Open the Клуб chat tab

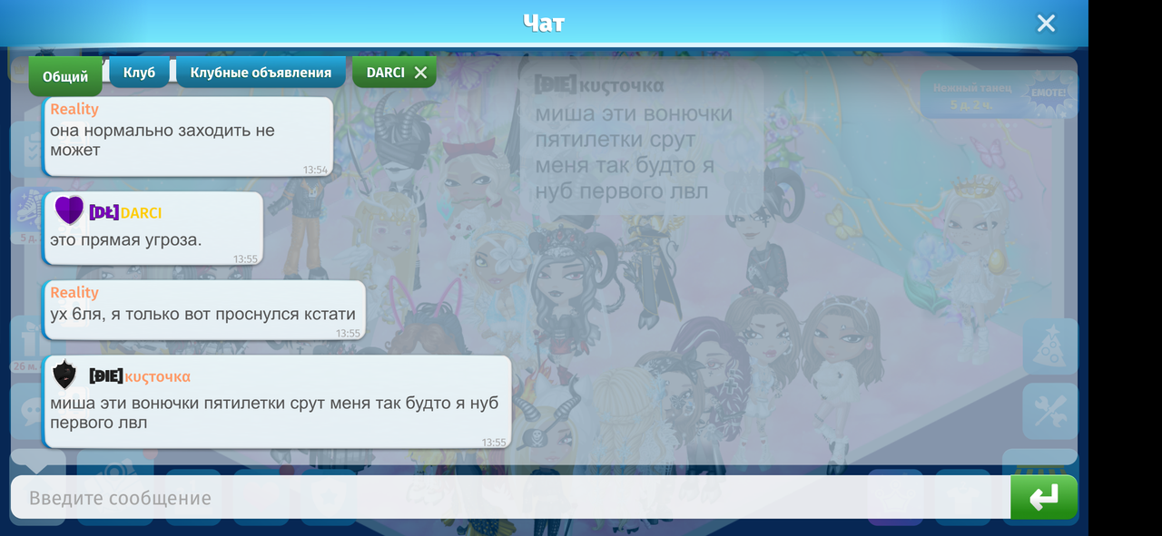click(139, 73)
